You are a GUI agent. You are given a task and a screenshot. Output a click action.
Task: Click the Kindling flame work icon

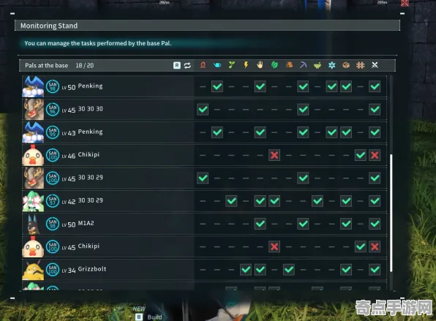pyautogui.click(x=203, y=65)
